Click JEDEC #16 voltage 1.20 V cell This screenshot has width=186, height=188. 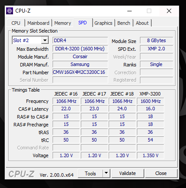pyautogui.click(x=66, y=155)
